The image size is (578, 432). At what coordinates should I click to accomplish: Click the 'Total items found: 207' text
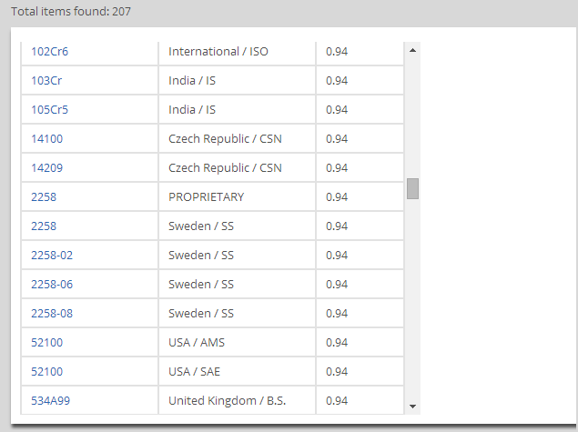coord(71,12)
